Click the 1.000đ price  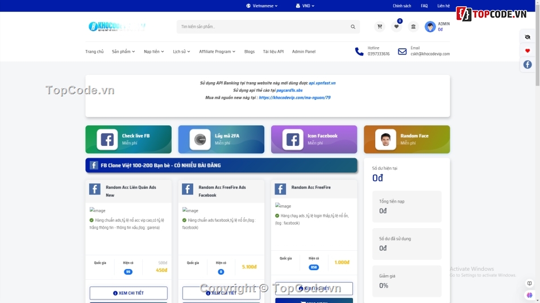(x=342, y=262)
